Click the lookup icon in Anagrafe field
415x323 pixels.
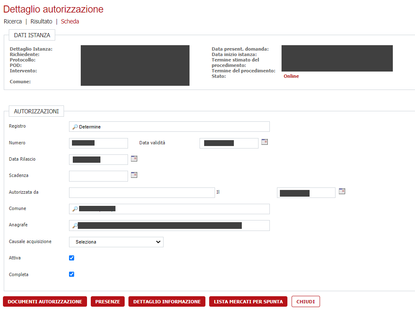75,226
